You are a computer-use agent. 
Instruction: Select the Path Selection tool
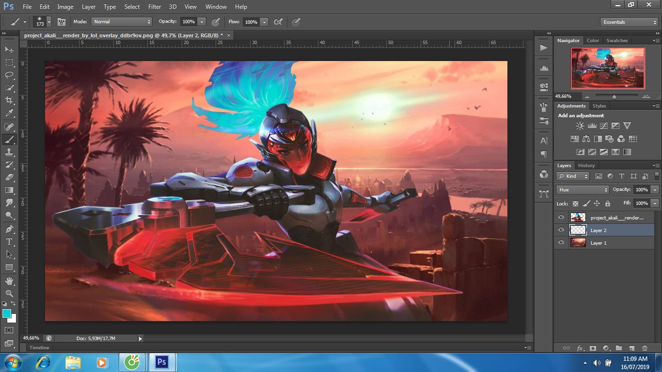[x=9, y=254]
